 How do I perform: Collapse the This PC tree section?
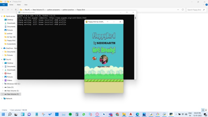2,59
